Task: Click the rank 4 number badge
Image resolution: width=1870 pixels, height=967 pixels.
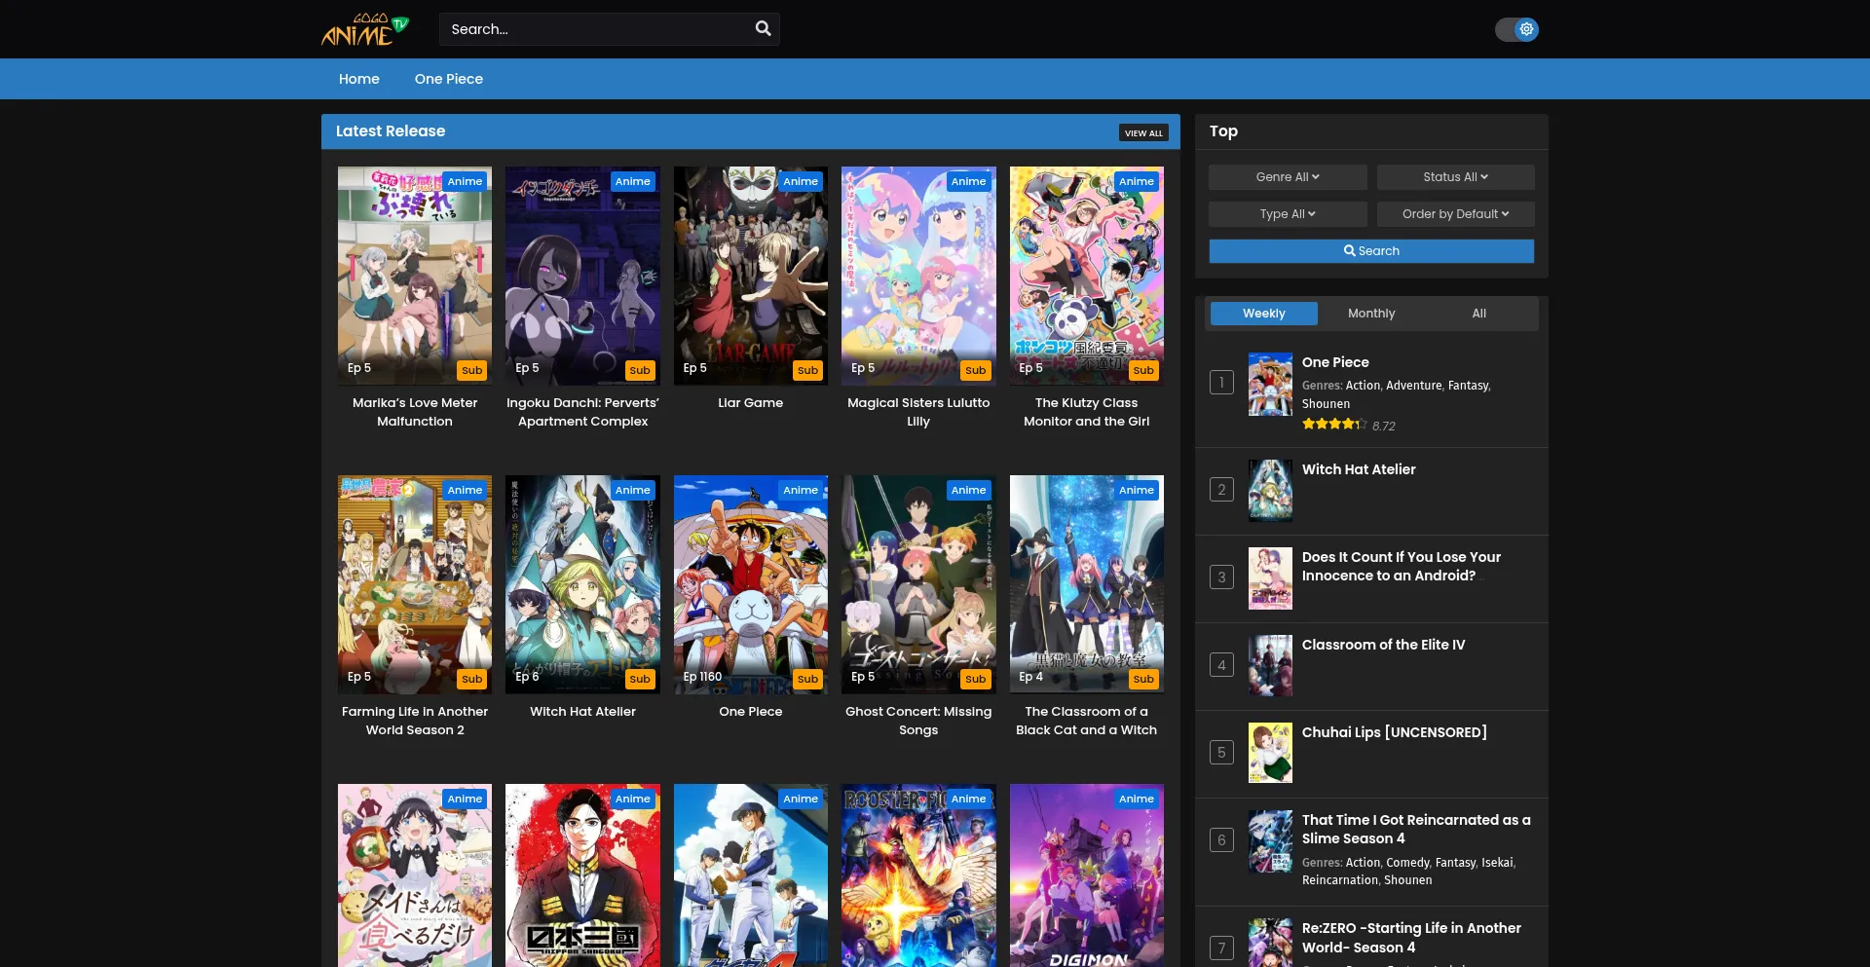Action: pos(1221,665)
